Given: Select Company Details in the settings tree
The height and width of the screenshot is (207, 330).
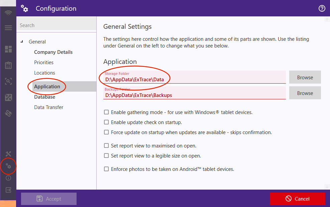Looking at the screenshot, I should [x=53, y=52].
